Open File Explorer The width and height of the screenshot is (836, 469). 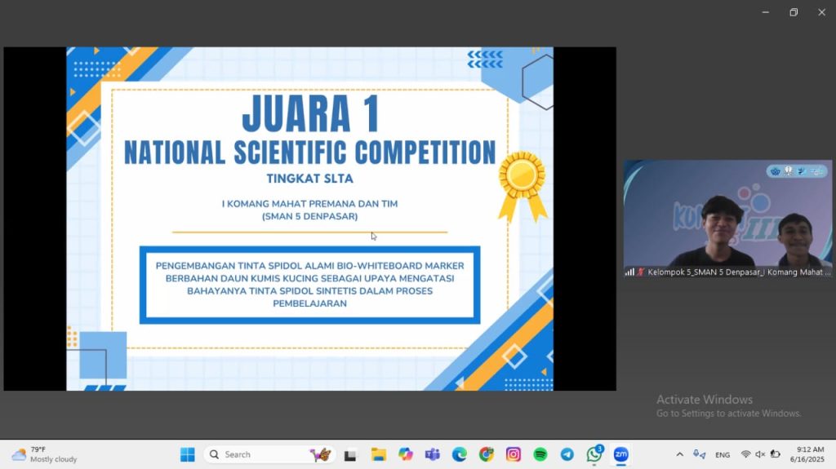click(379, 454)
